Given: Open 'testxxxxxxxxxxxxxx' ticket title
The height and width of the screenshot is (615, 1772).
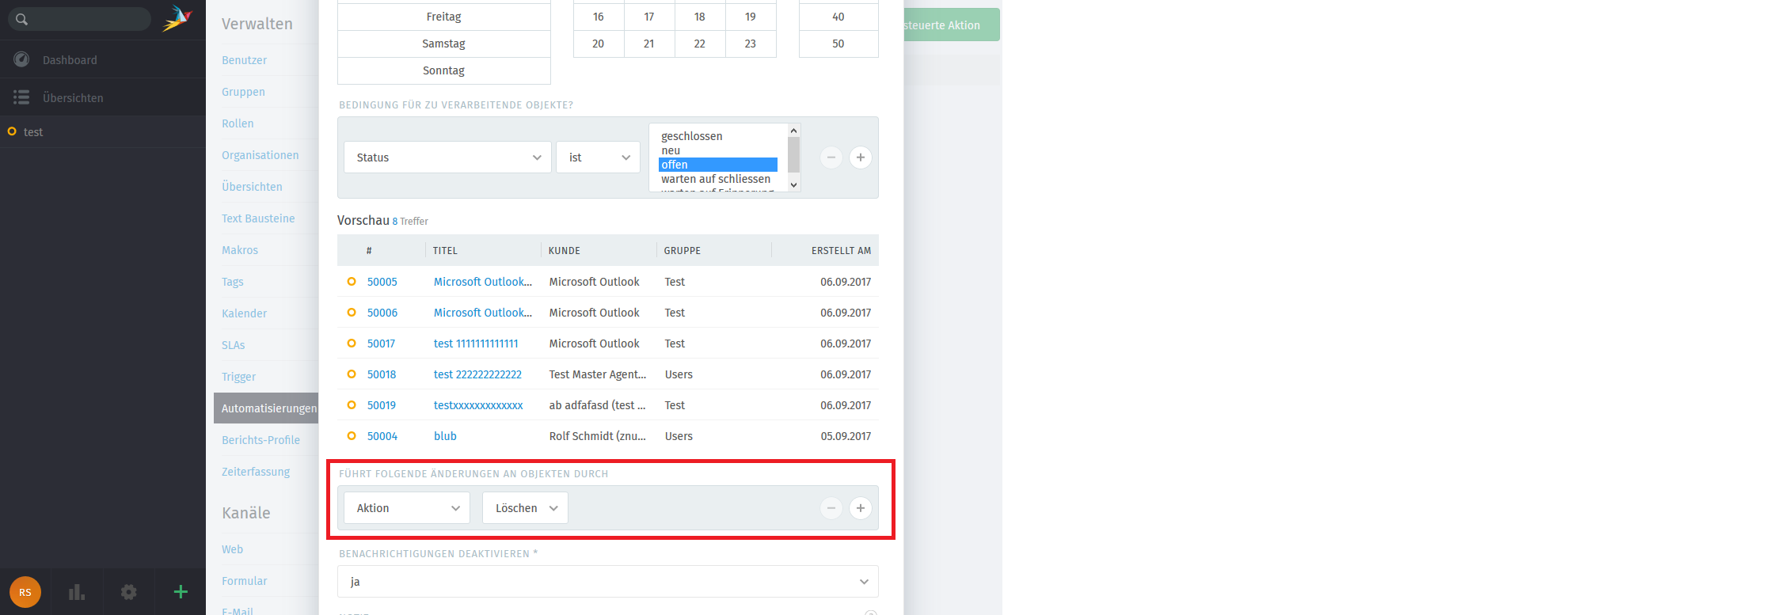Looking at the screenshot, I should [x=478, y=405].
